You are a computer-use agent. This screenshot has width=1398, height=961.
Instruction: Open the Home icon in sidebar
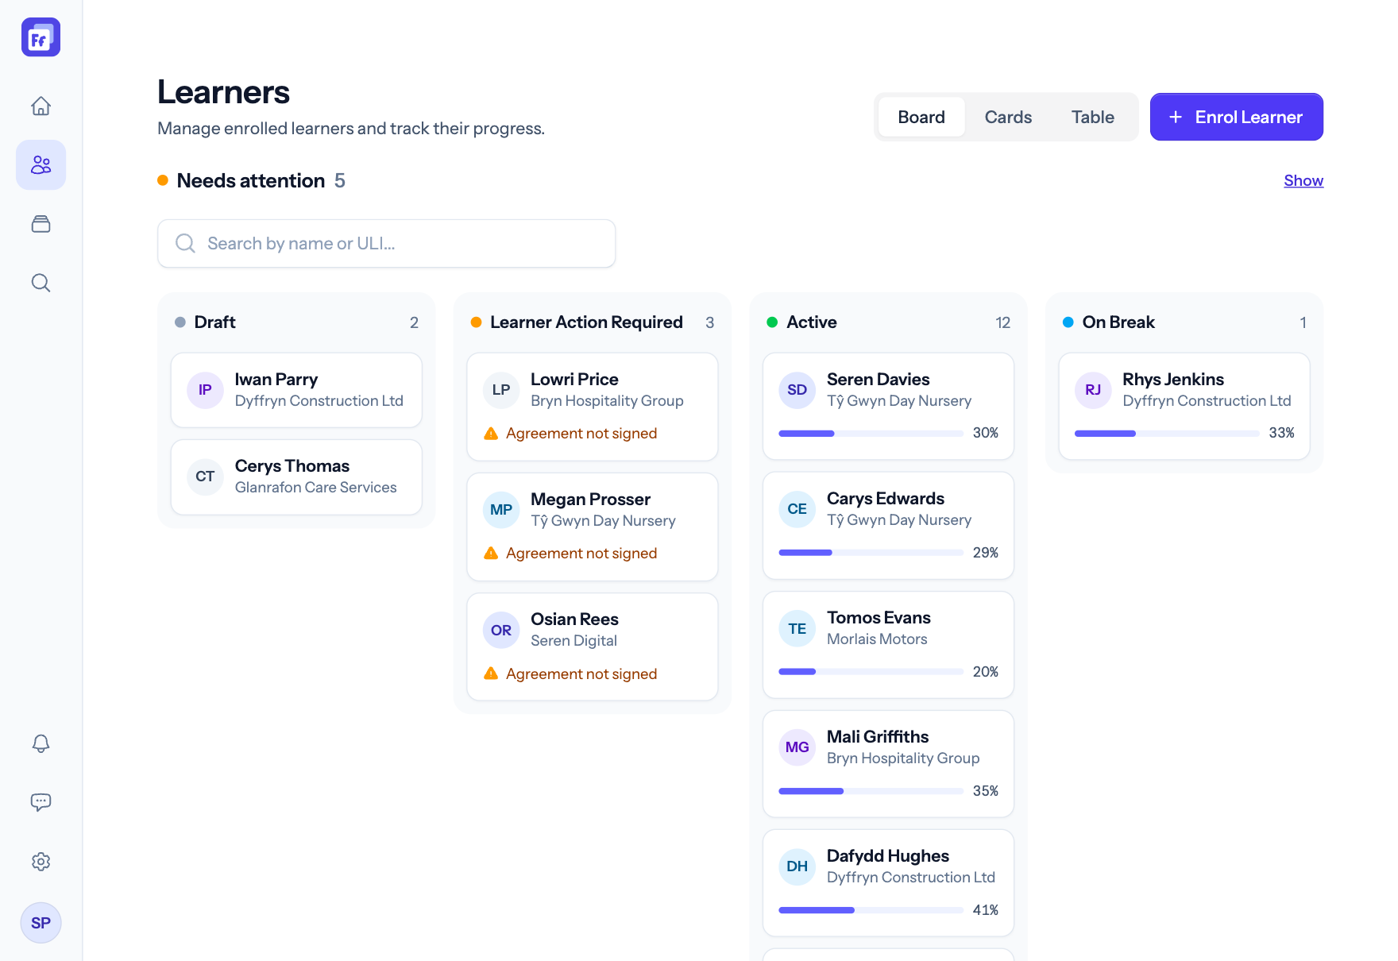click(41, 106)
